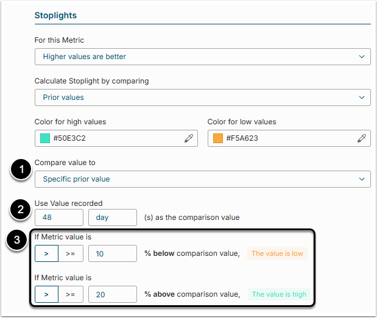Select '>' operator for above comparison
Screen dimensions: 377x318
46,294
